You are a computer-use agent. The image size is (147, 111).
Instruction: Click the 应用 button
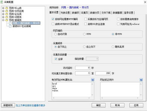136,105
